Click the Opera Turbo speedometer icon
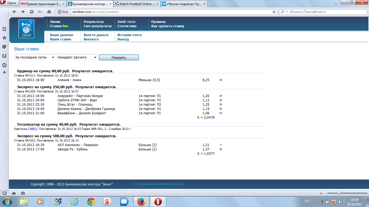 (23, 193)
